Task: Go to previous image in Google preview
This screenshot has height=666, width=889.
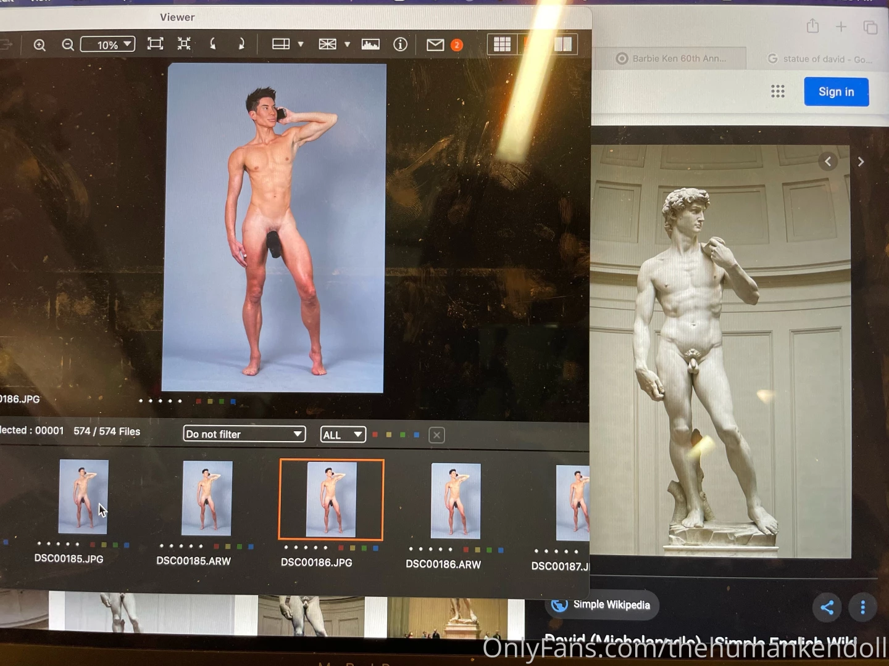Action: pyautogui.click(x=828, y=162)
